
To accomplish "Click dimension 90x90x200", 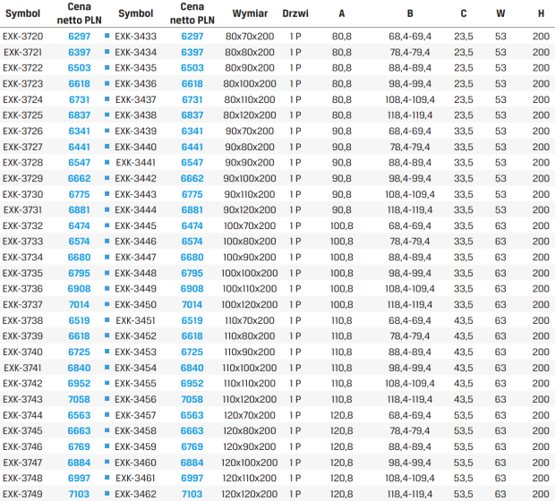I will (250, 163).
